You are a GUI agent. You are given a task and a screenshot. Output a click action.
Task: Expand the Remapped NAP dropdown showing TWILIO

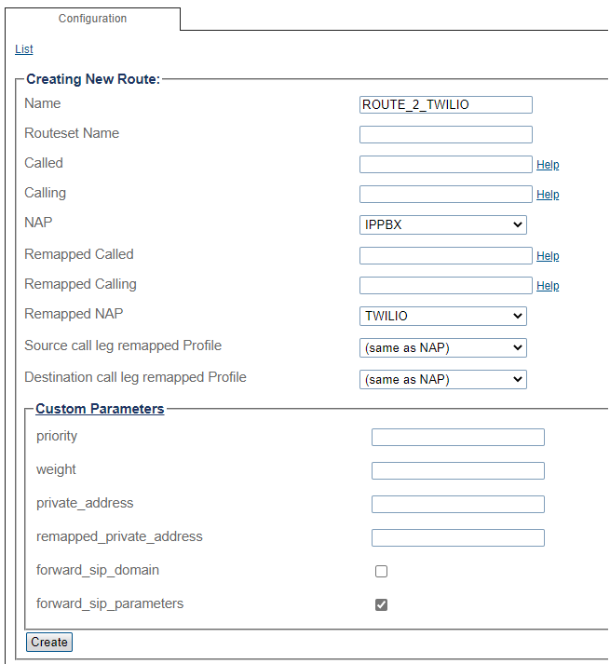tap(442, 316)
